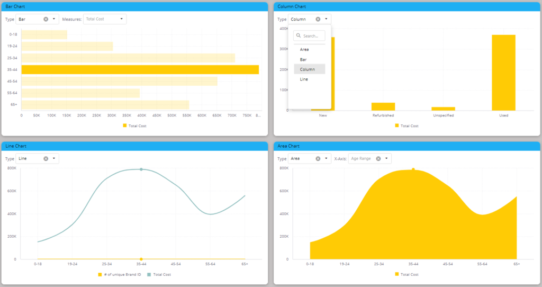542x287 pixels.
Task: Toggle # of unique Brand ID legend
Action: 120,274
